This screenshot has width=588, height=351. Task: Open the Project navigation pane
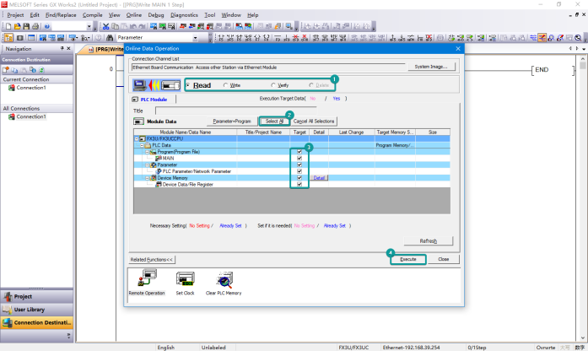[37, 296]
